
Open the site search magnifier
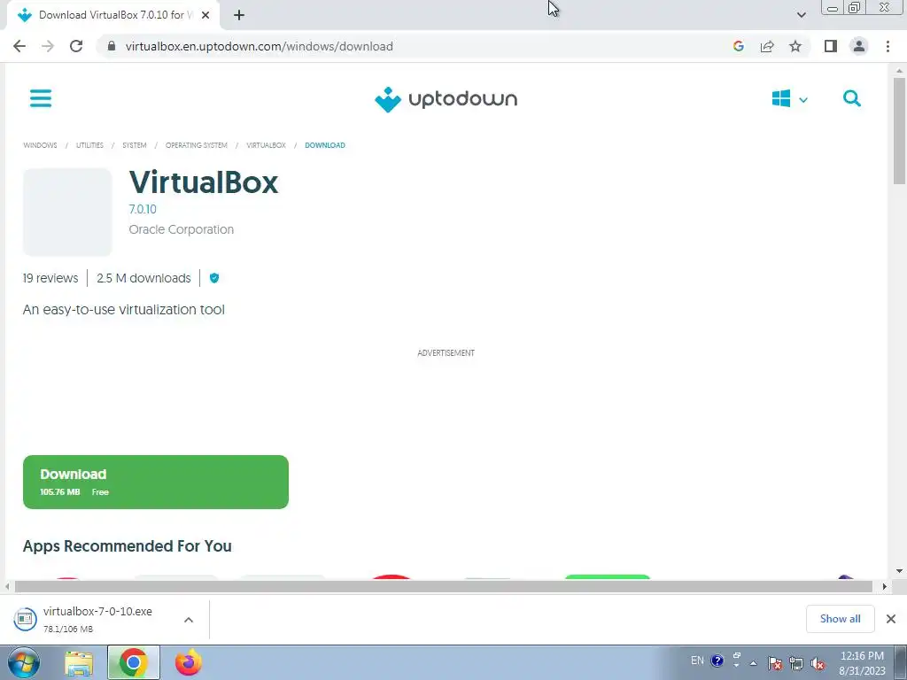[x=851, y=98]
